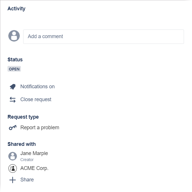This screenshot has width=192, height=192.
Task: Click the Close request arrows icon
Action: pos(13,99)
